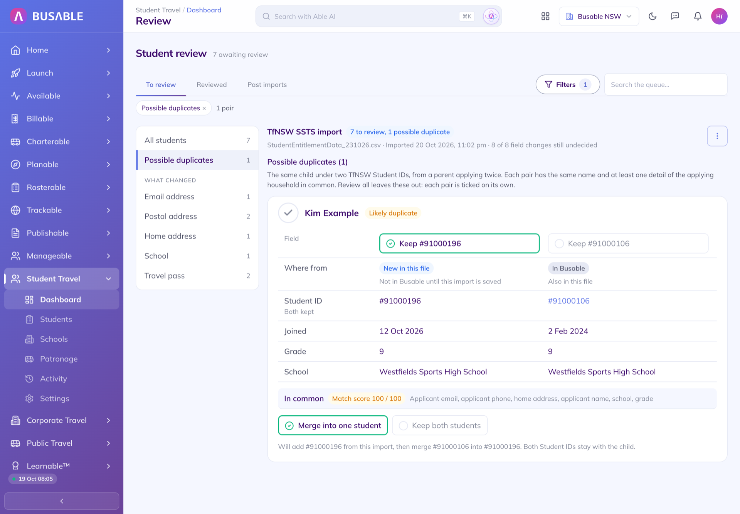Open the apps grid icon
The width and height of the screenshot is (740, 514).
click(x=545, y=16)
